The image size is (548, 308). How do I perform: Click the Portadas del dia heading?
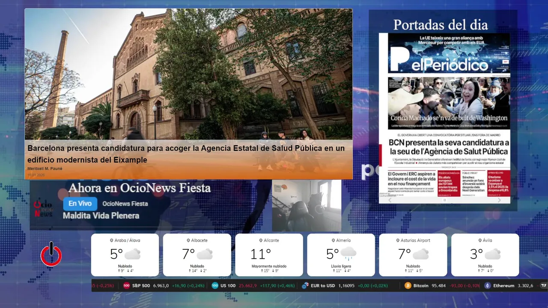coord(441,24)
